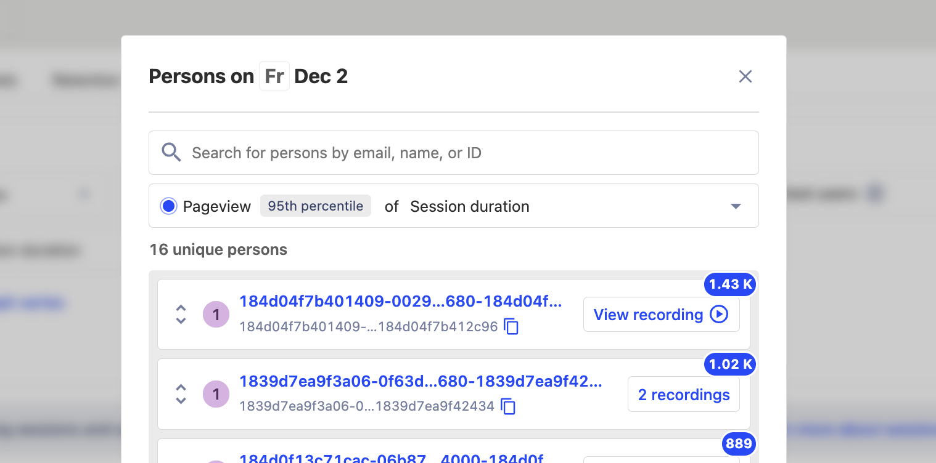Click the 95th percentile tag
The image size is (936, 463).
click(316, 206)
